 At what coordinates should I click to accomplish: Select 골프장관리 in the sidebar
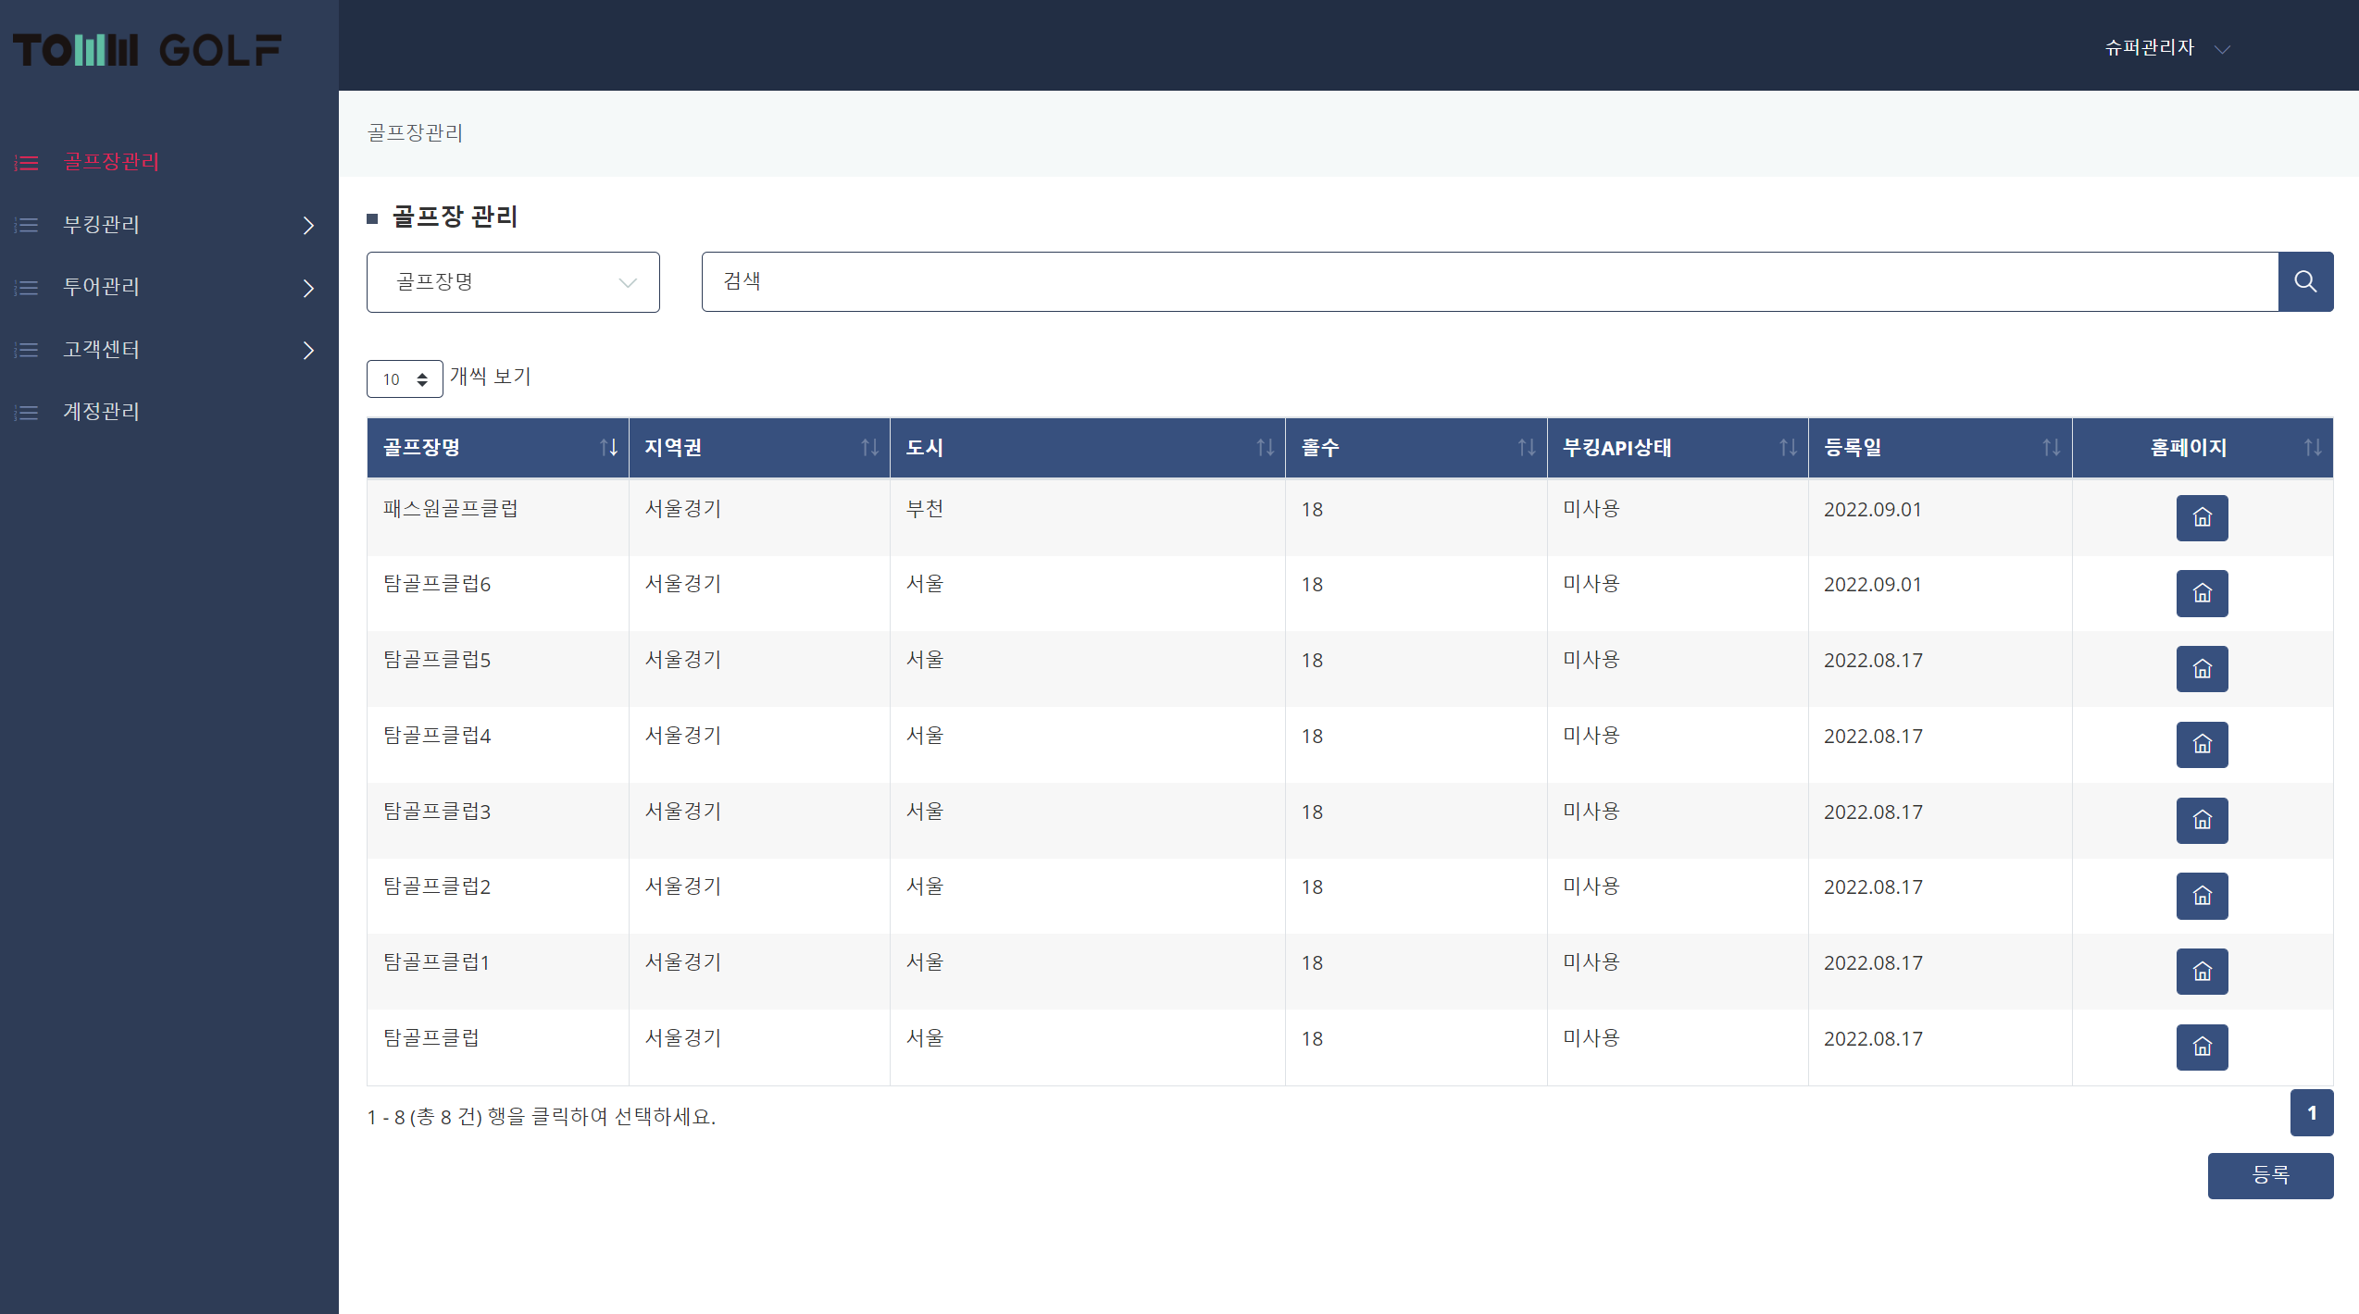tap(111, 162)
